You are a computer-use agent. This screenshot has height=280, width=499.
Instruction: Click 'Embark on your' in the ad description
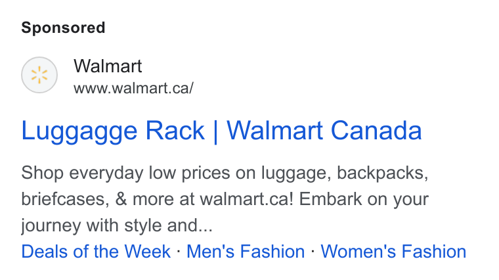364,199
